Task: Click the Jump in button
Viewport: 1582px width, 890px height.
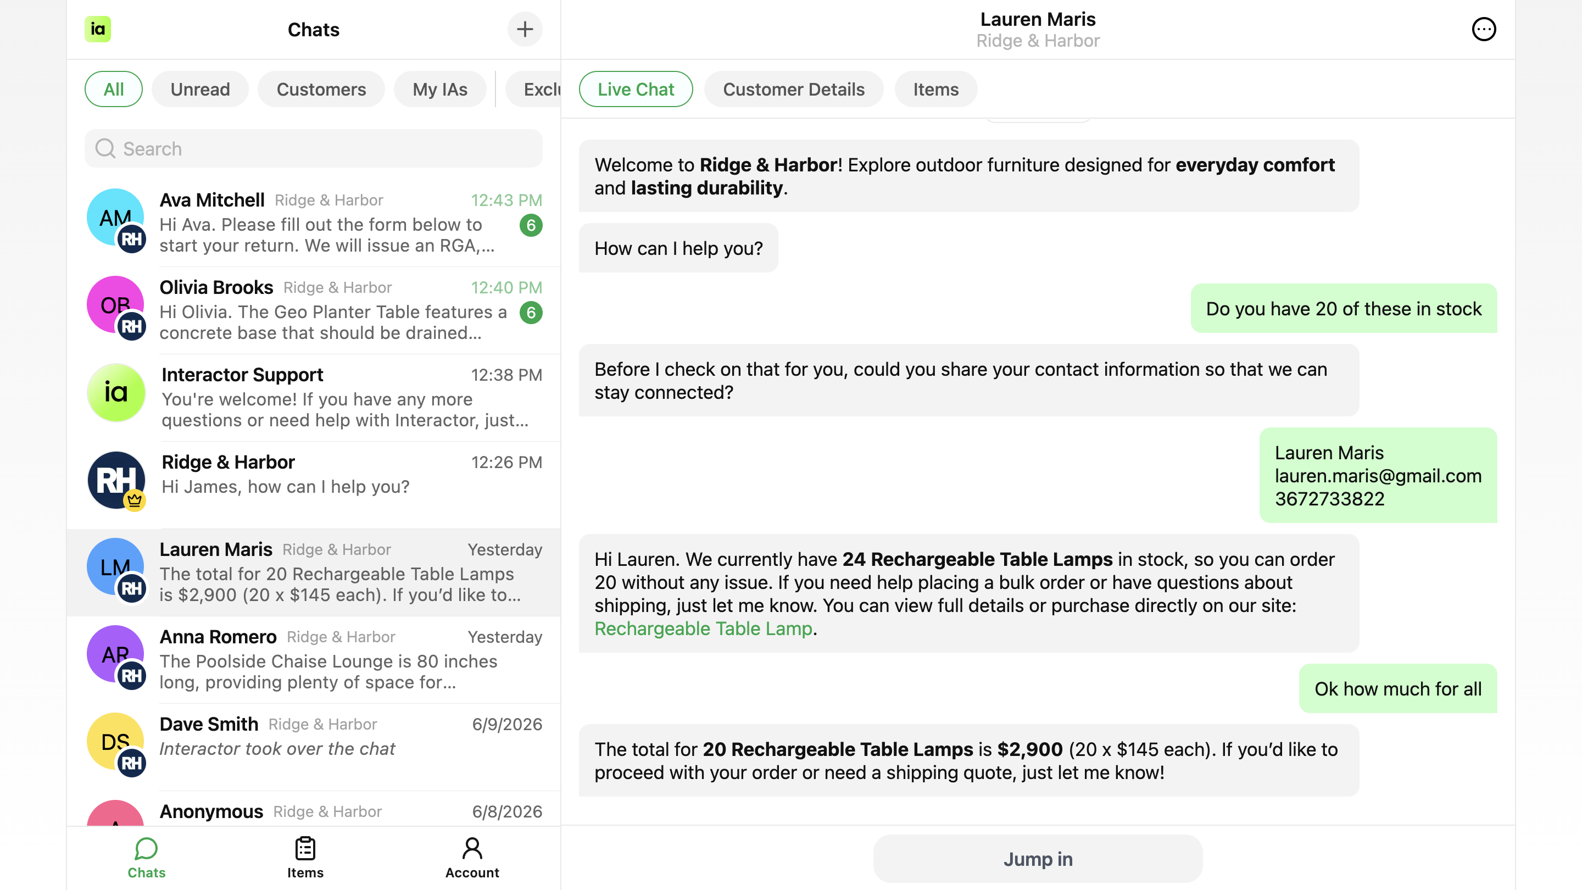Action: (x=1038, y=859)
